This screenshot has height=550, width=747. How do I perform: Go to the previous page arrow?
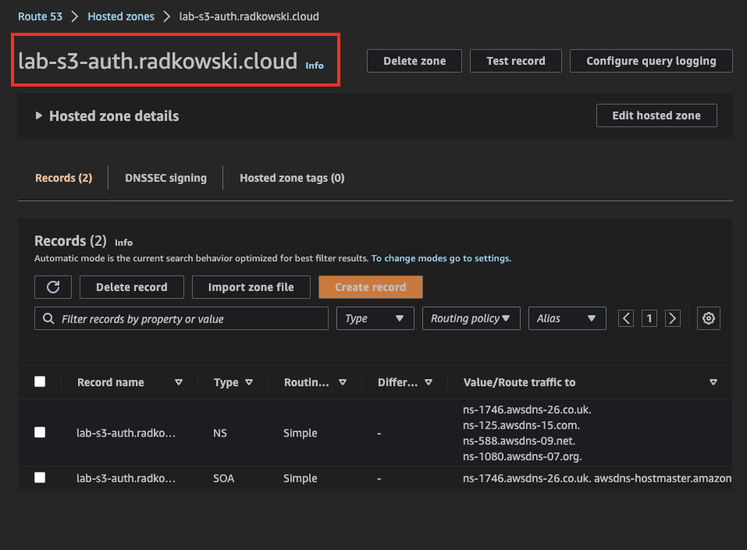click(626, 318)
